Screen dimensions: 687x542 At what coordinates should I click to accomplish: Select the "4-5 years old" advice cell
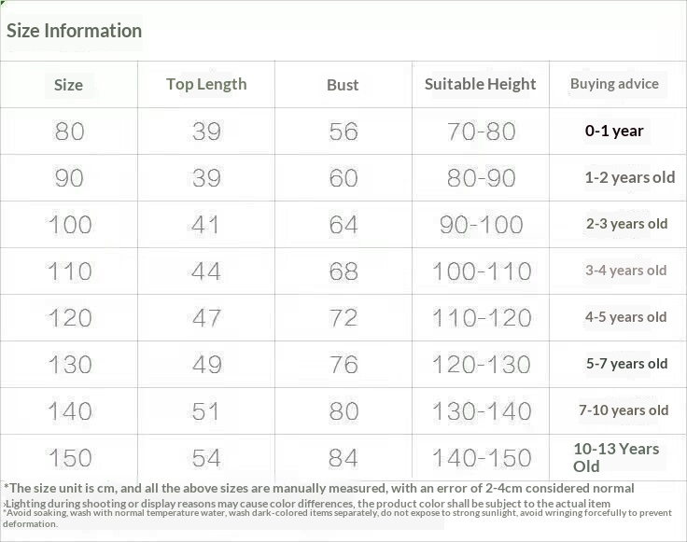(625, 317)
